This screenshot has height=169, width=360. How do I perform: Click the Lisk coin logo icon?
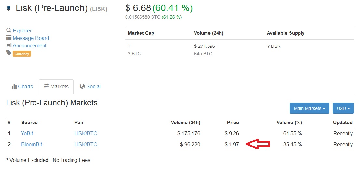click(9, 9)
